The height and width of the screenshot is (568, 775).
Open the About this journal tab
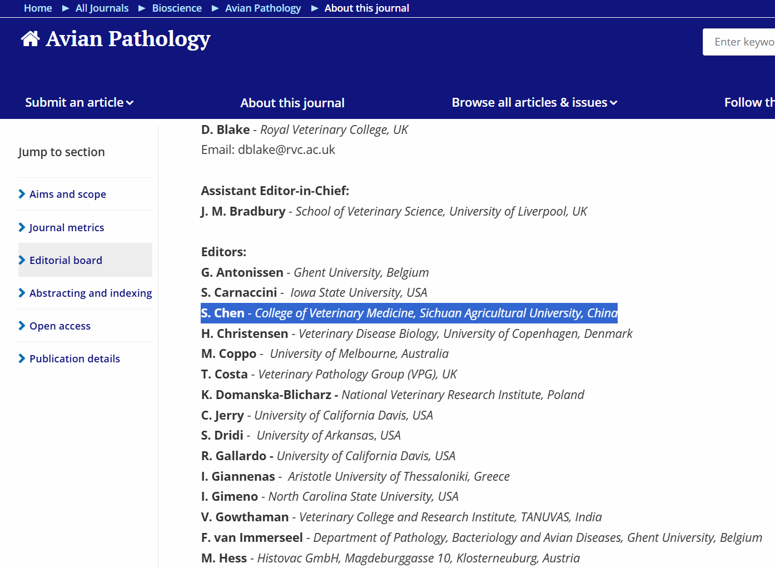292,103
